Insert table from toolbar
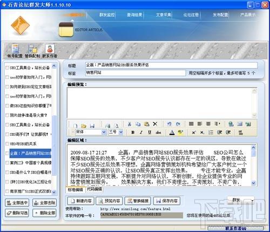 point(240,124)
